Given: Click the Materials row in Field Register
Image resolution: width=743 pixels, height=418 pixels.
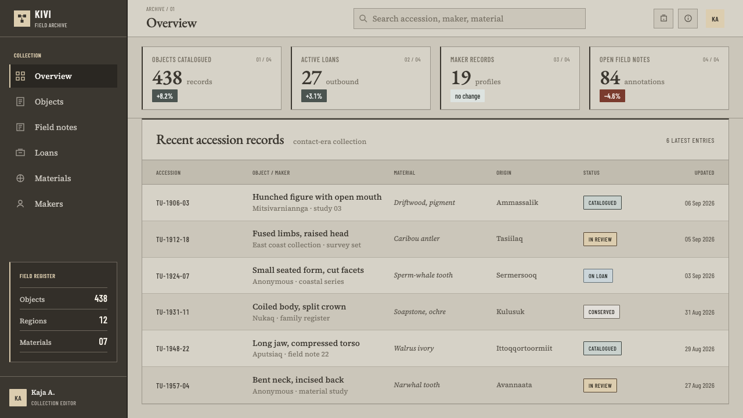Looking at the screenshot, I should 63,342.
